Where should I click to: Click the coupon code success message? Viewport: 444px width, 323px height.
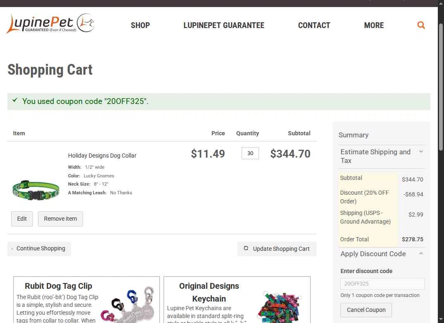[x=219, y=101]
